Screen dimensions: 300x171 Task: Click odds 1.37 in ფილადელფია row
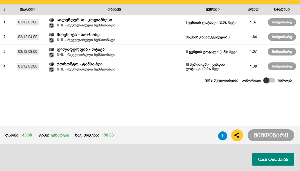pos(253,52)
